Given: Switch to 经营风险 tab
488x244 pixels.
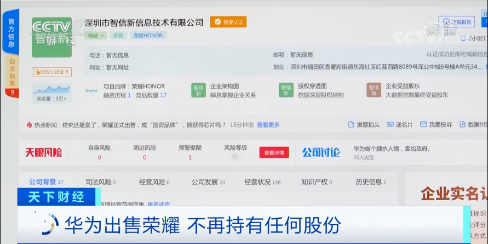Looking at the screenshot, I should (154, 182).
